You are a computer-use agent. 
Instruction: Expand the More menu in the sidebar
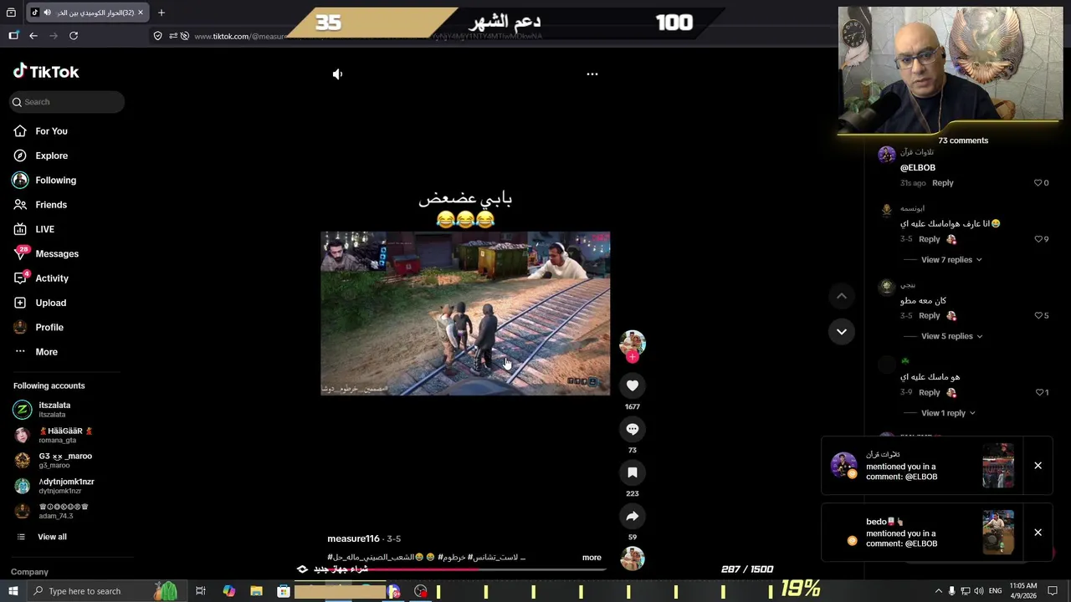(x=46, y=352)
